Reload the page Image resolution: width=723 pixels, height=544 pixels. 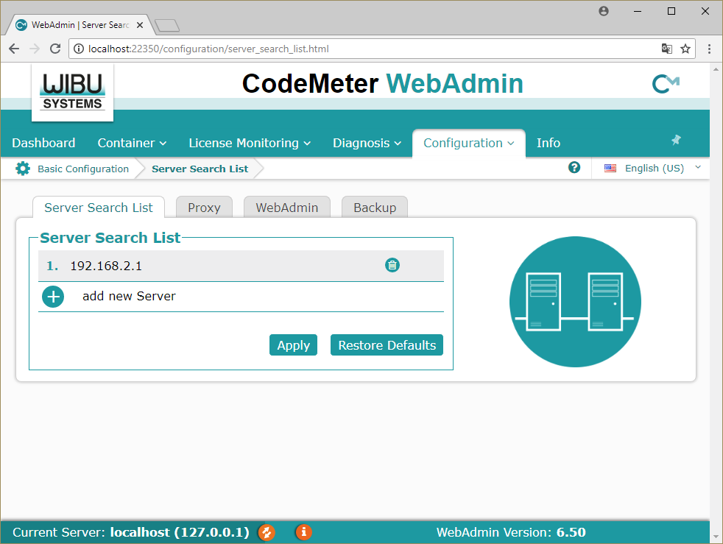click(x=55, y=49)
